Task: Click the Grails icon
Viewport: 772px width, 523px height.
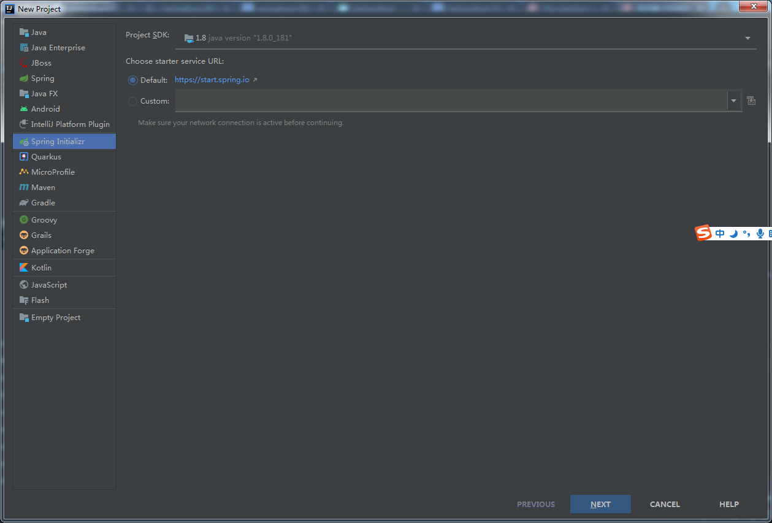Action: (24, 235)
